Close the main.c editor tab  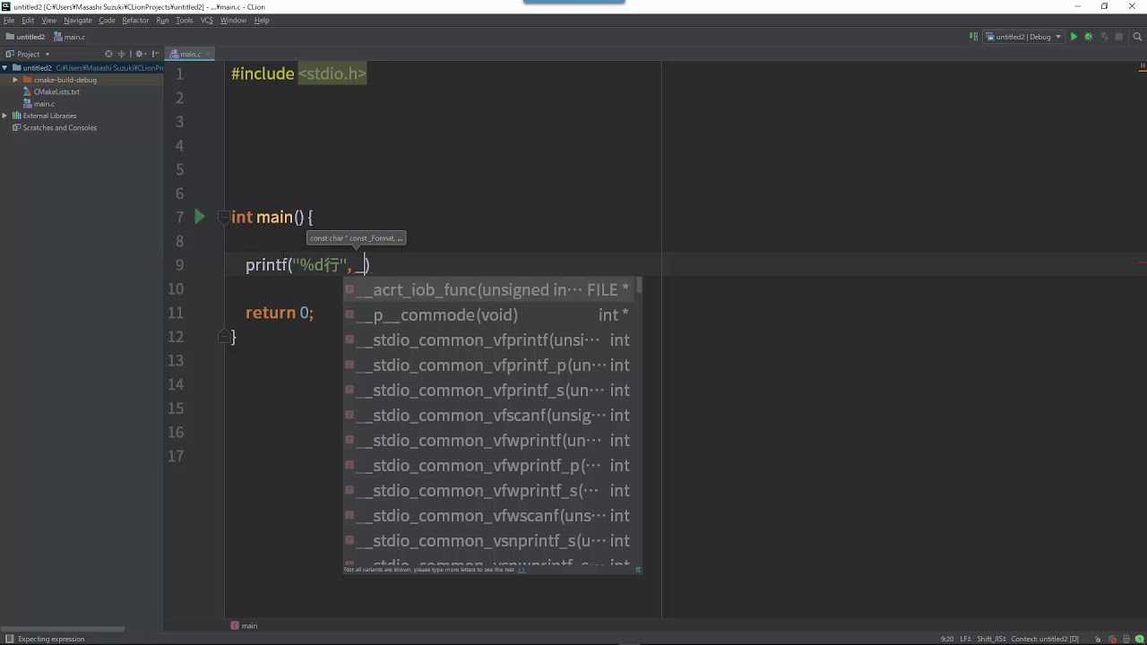click(208, 55)
